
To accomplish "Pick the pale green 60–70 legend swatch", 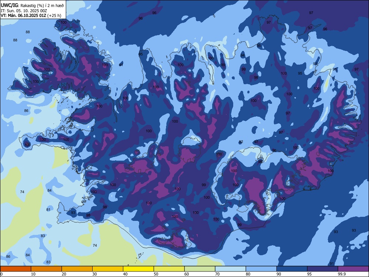I will click(x=200, y=269).
